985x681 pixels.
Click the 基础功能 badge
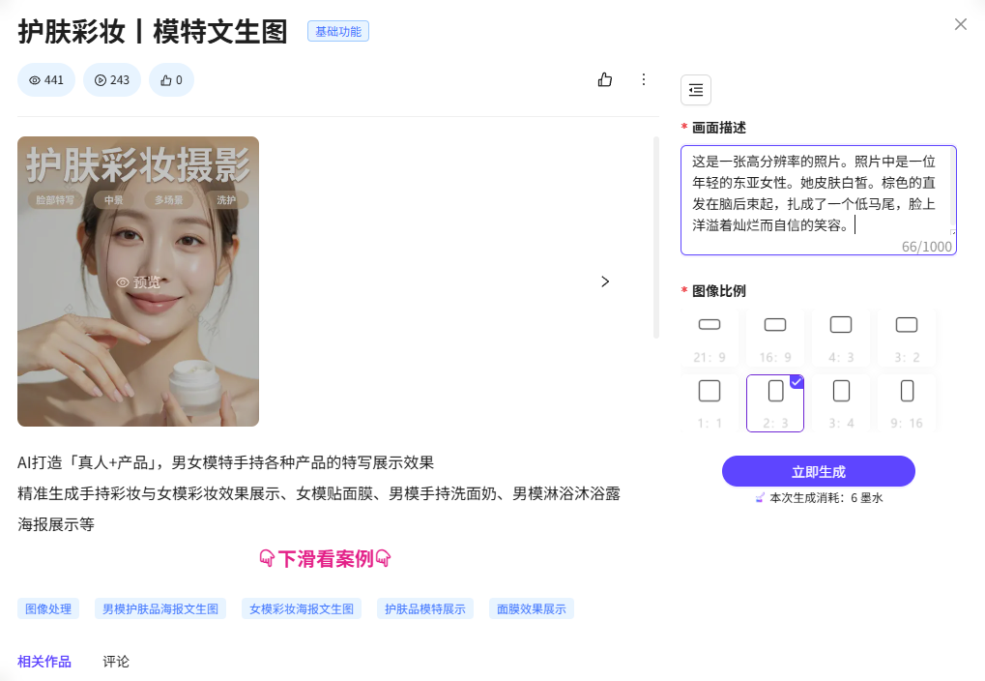pos(338,31)
